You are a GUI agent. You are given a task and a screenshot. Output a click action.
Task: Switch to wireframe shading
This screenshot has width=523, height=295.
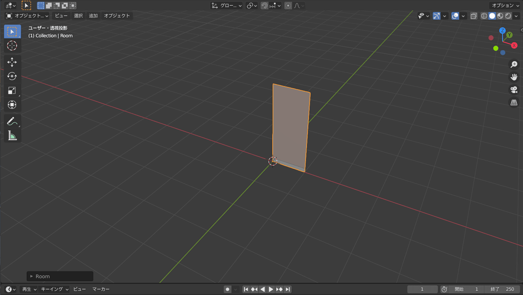[x=484, y=16]
